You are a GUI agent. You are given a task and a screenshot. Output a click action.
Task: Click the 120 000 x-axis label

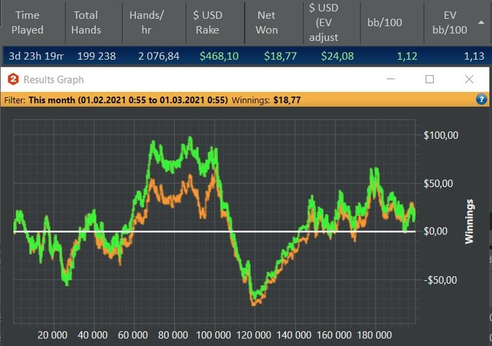coord(254,335)
